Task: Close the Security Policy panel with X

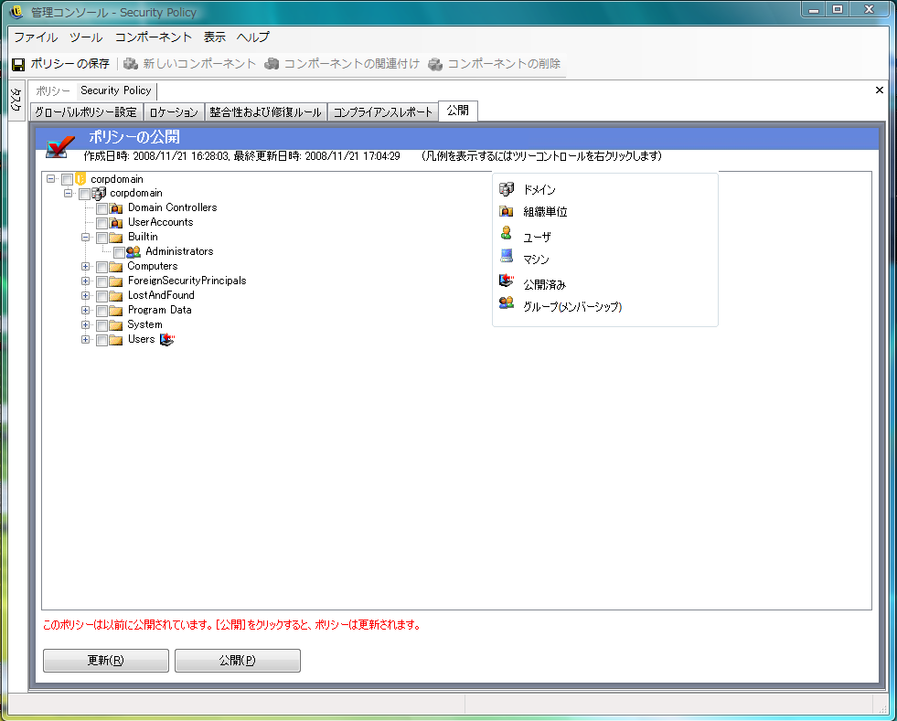Action: [880, 90]
